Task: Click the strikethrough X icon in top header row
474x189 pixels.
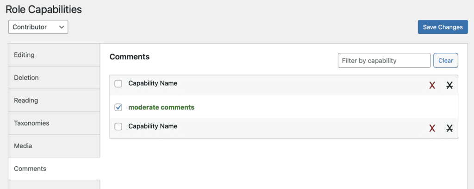Action: [449, 85]
